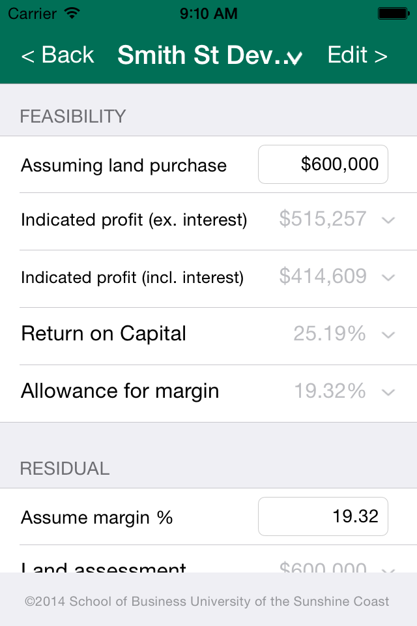Go back using the Back button

click(x=57, y=55)
